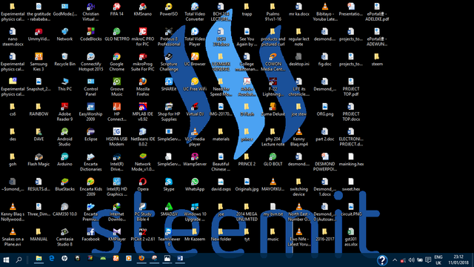Open the Control Panel icon
474x267 pixels.
coord(90,87)
